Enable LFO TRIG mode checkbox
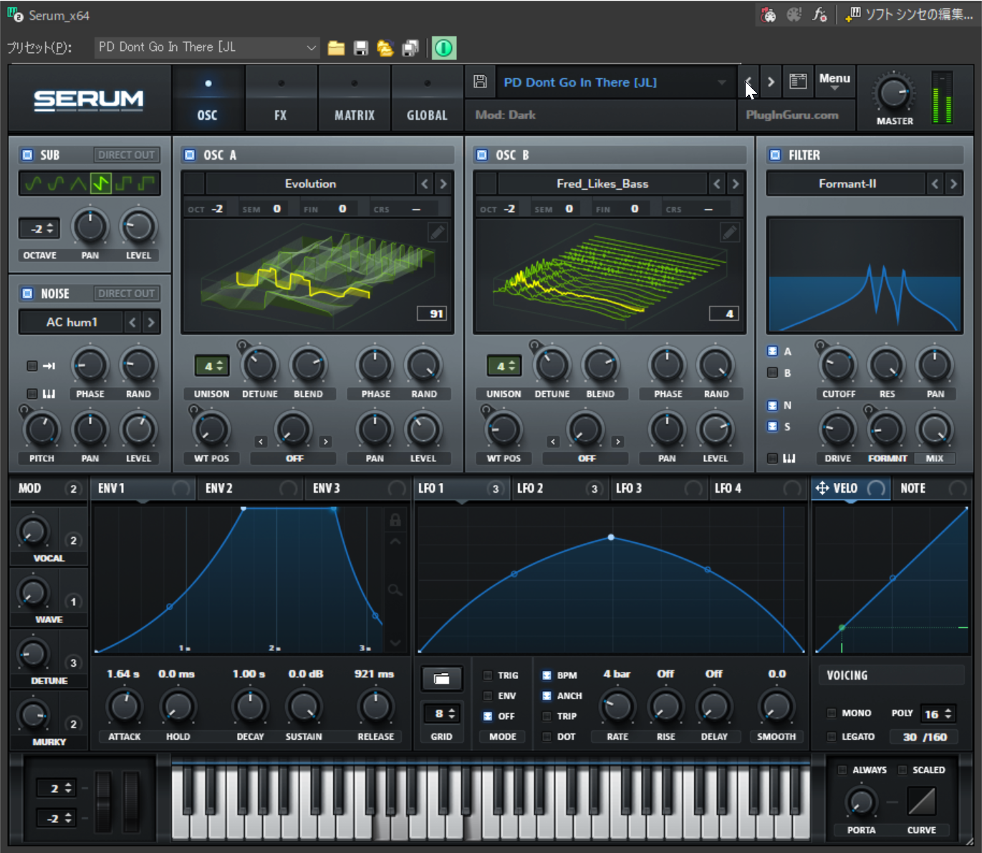The image size is (982, 853). [488, 675]
